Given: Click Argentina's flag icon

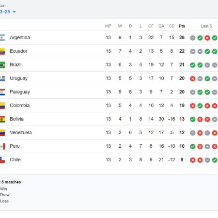Looking at the screenshot, I should point(2,38).
